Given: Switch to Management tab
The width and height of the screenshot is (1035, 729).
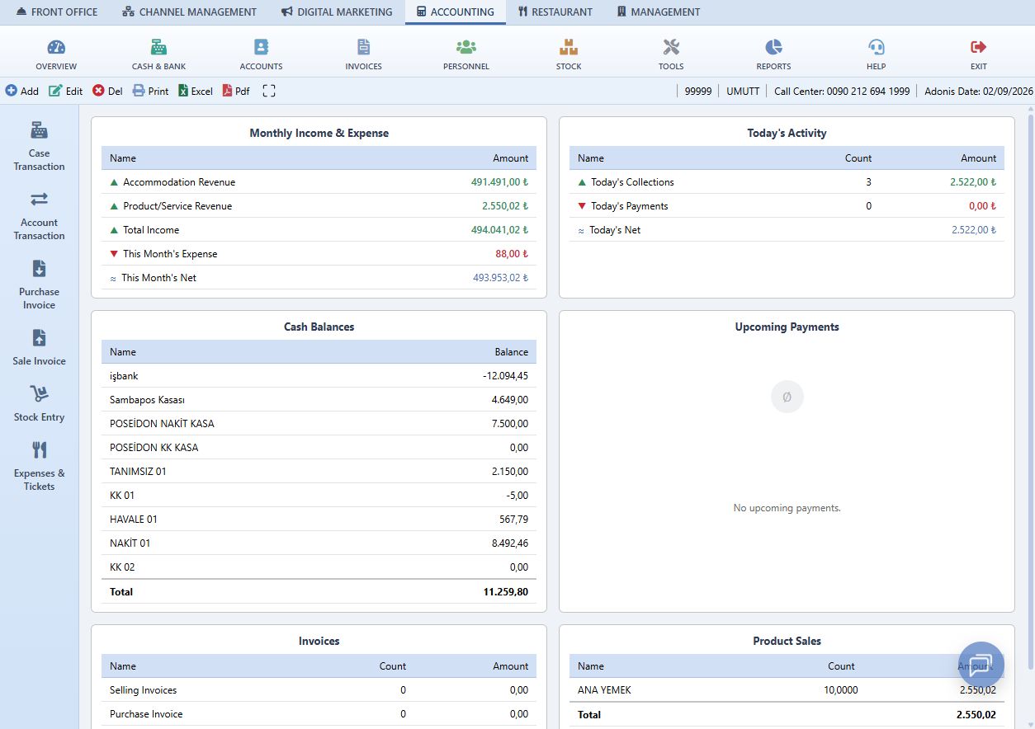Looking at the screenshot, I should tap(659, 12).
